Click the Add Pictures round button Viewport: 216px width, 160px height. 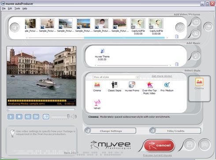pyautogui.click(x=196, y=33)
